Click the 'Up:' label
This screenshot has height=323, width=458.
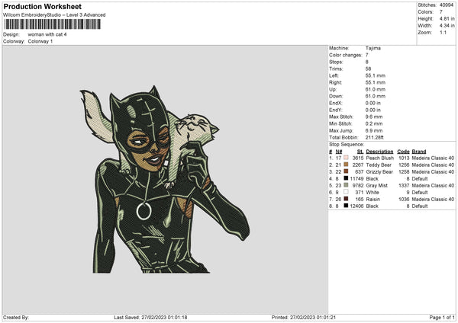coord(333,89)
